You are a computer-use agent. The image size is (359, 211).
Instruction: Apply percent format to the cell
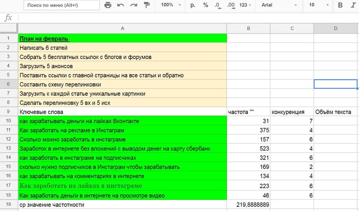[x=206, y=6]
